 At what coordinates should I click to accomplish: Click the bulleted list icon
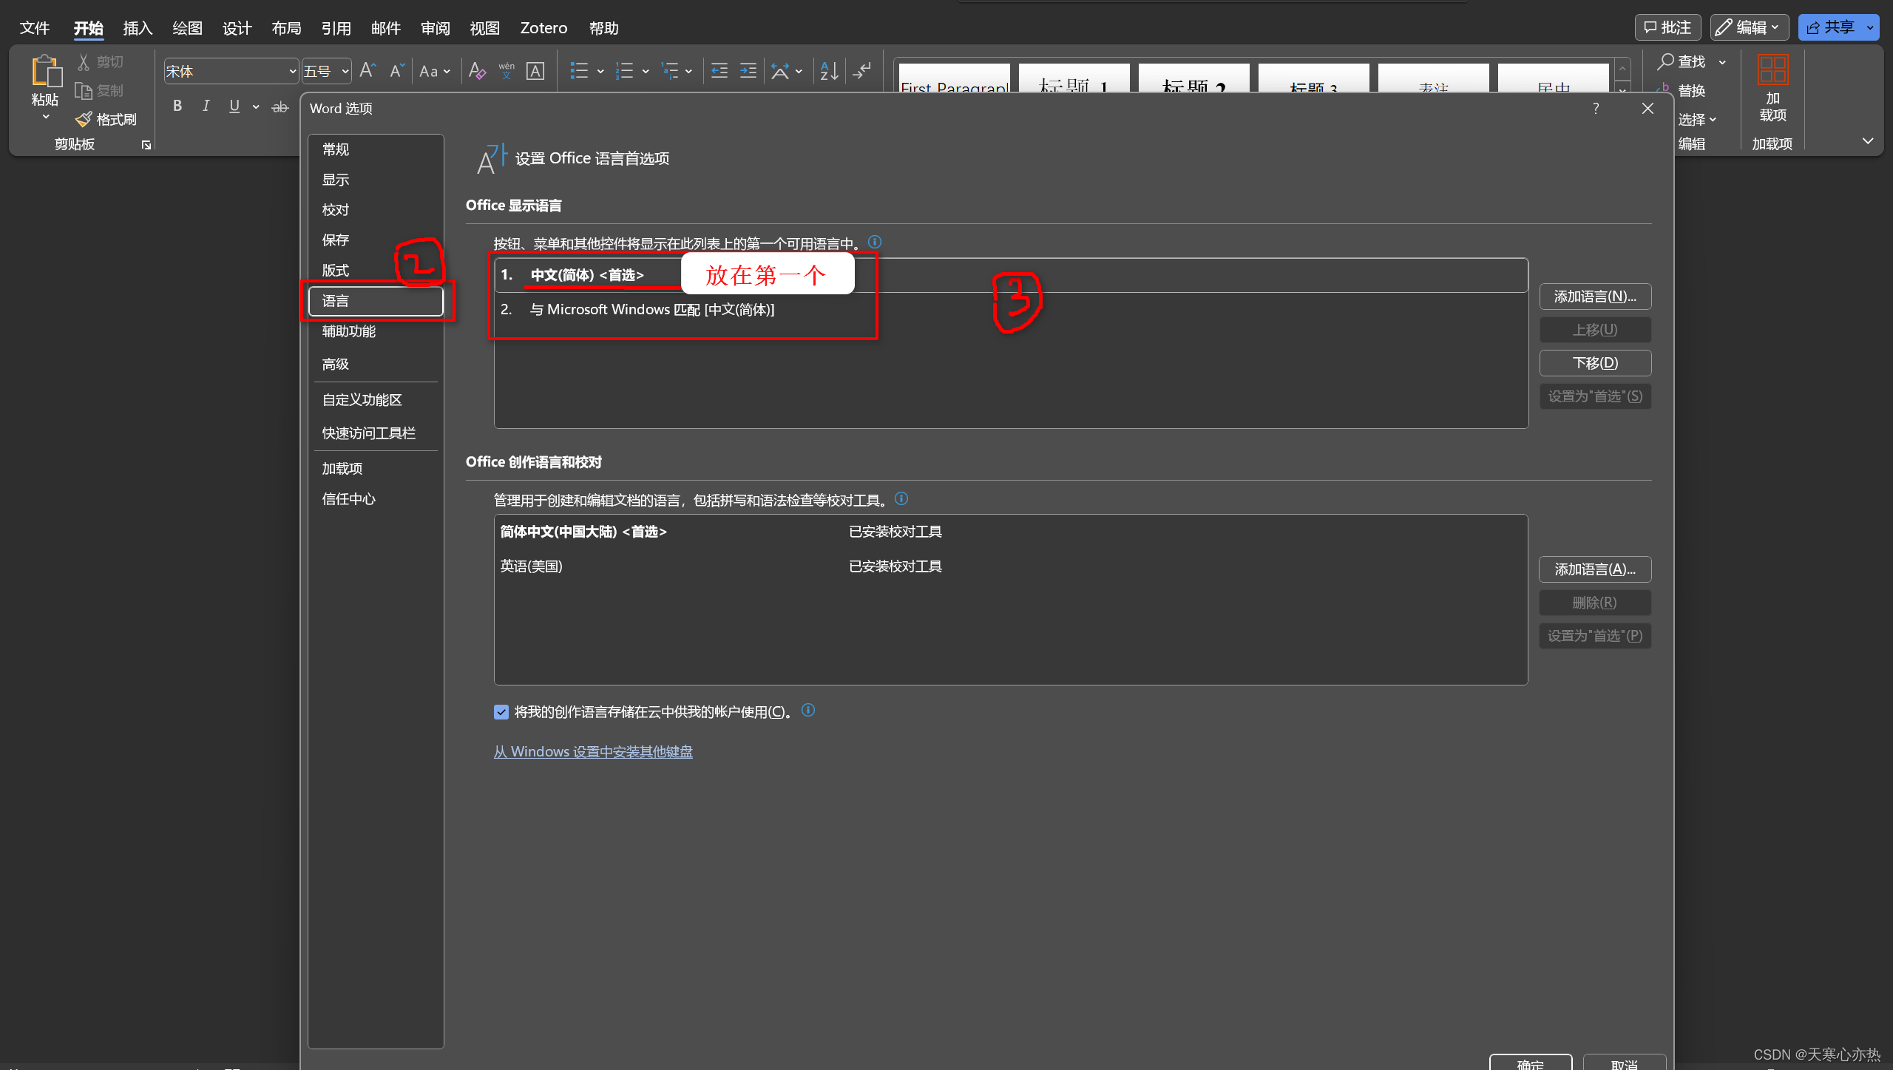[x=579, y=71]
